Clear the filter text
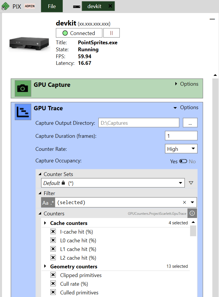Viewport: 219px width, 297px height. [184, 202]
